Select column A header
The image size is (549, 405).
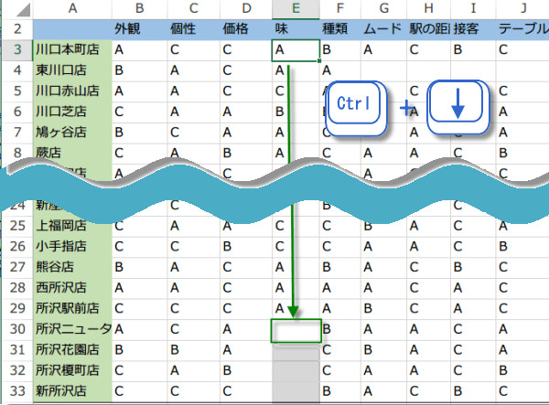[72, 8]
